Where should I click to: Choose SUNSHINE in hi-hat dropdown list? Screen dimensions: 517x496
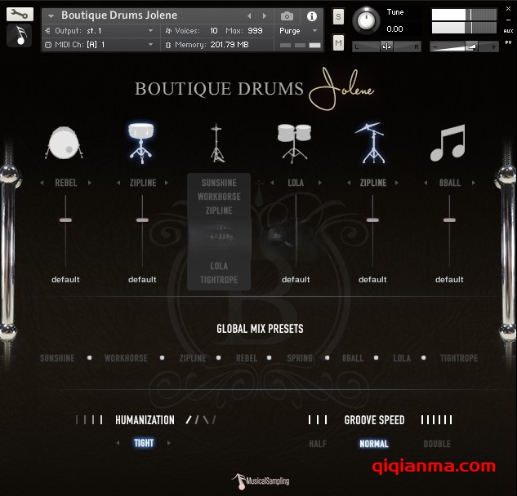(x=219, y=183)
